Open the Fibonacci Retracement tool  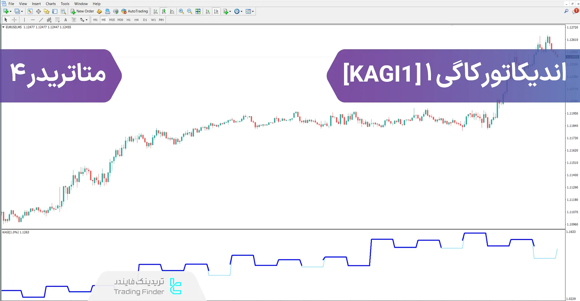[x=57, y=19]
